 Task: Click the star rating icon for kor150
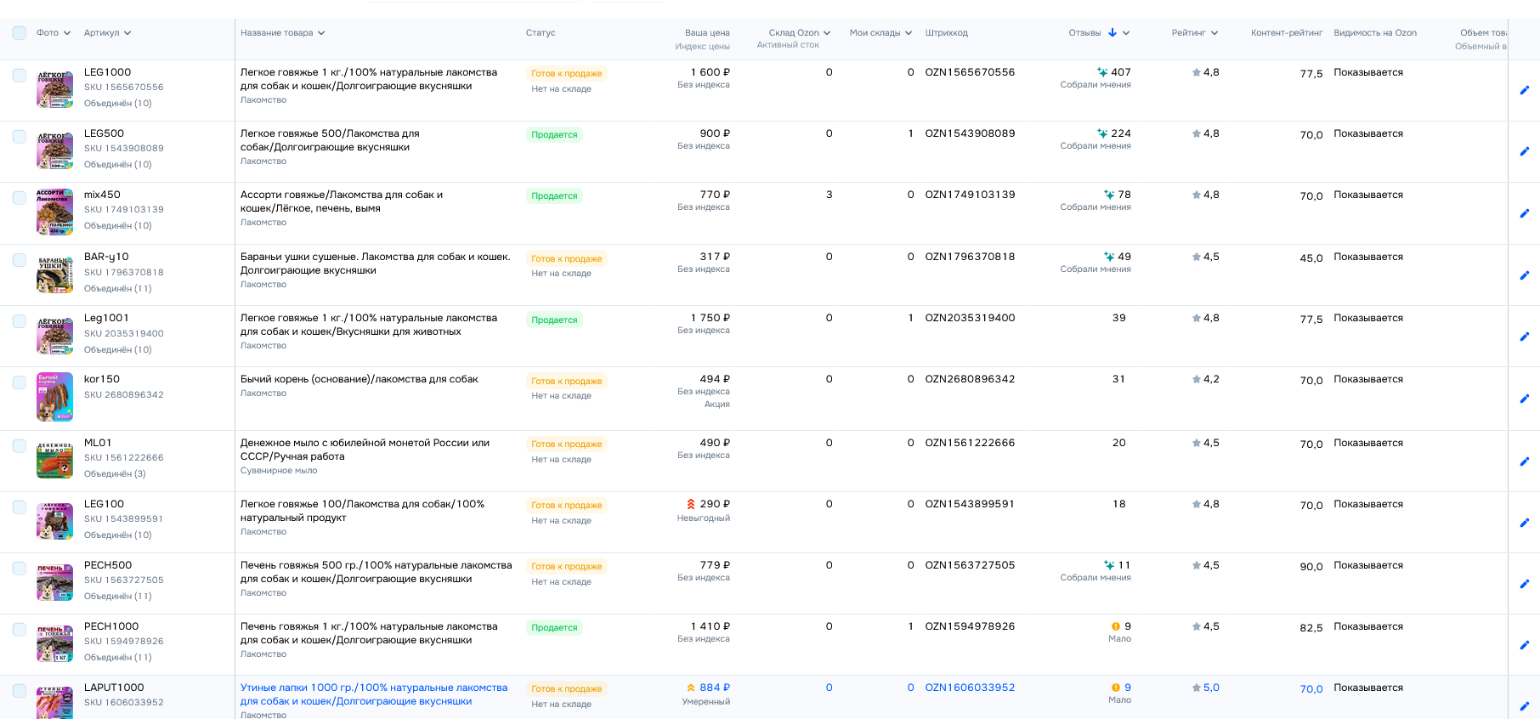1197,379
